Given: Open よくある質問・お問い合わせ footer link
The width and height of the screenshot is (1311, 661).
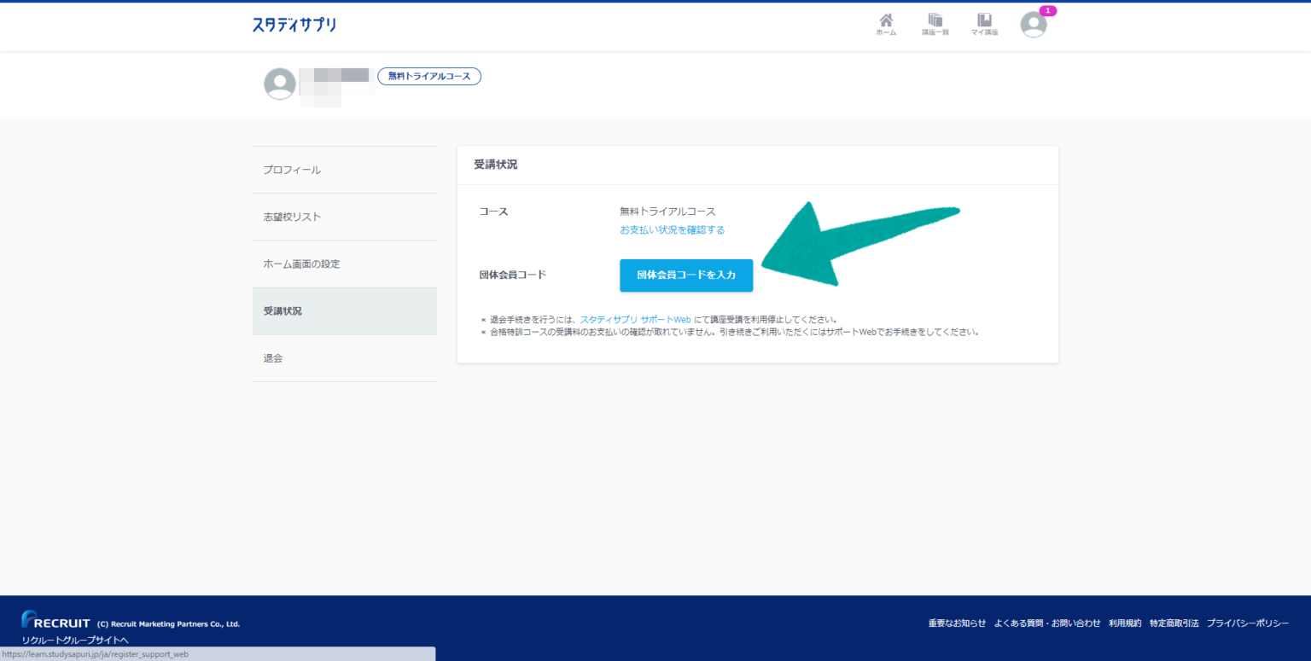Looking at the screenshot, I should pyautogui.click(x=1047, y=623).
